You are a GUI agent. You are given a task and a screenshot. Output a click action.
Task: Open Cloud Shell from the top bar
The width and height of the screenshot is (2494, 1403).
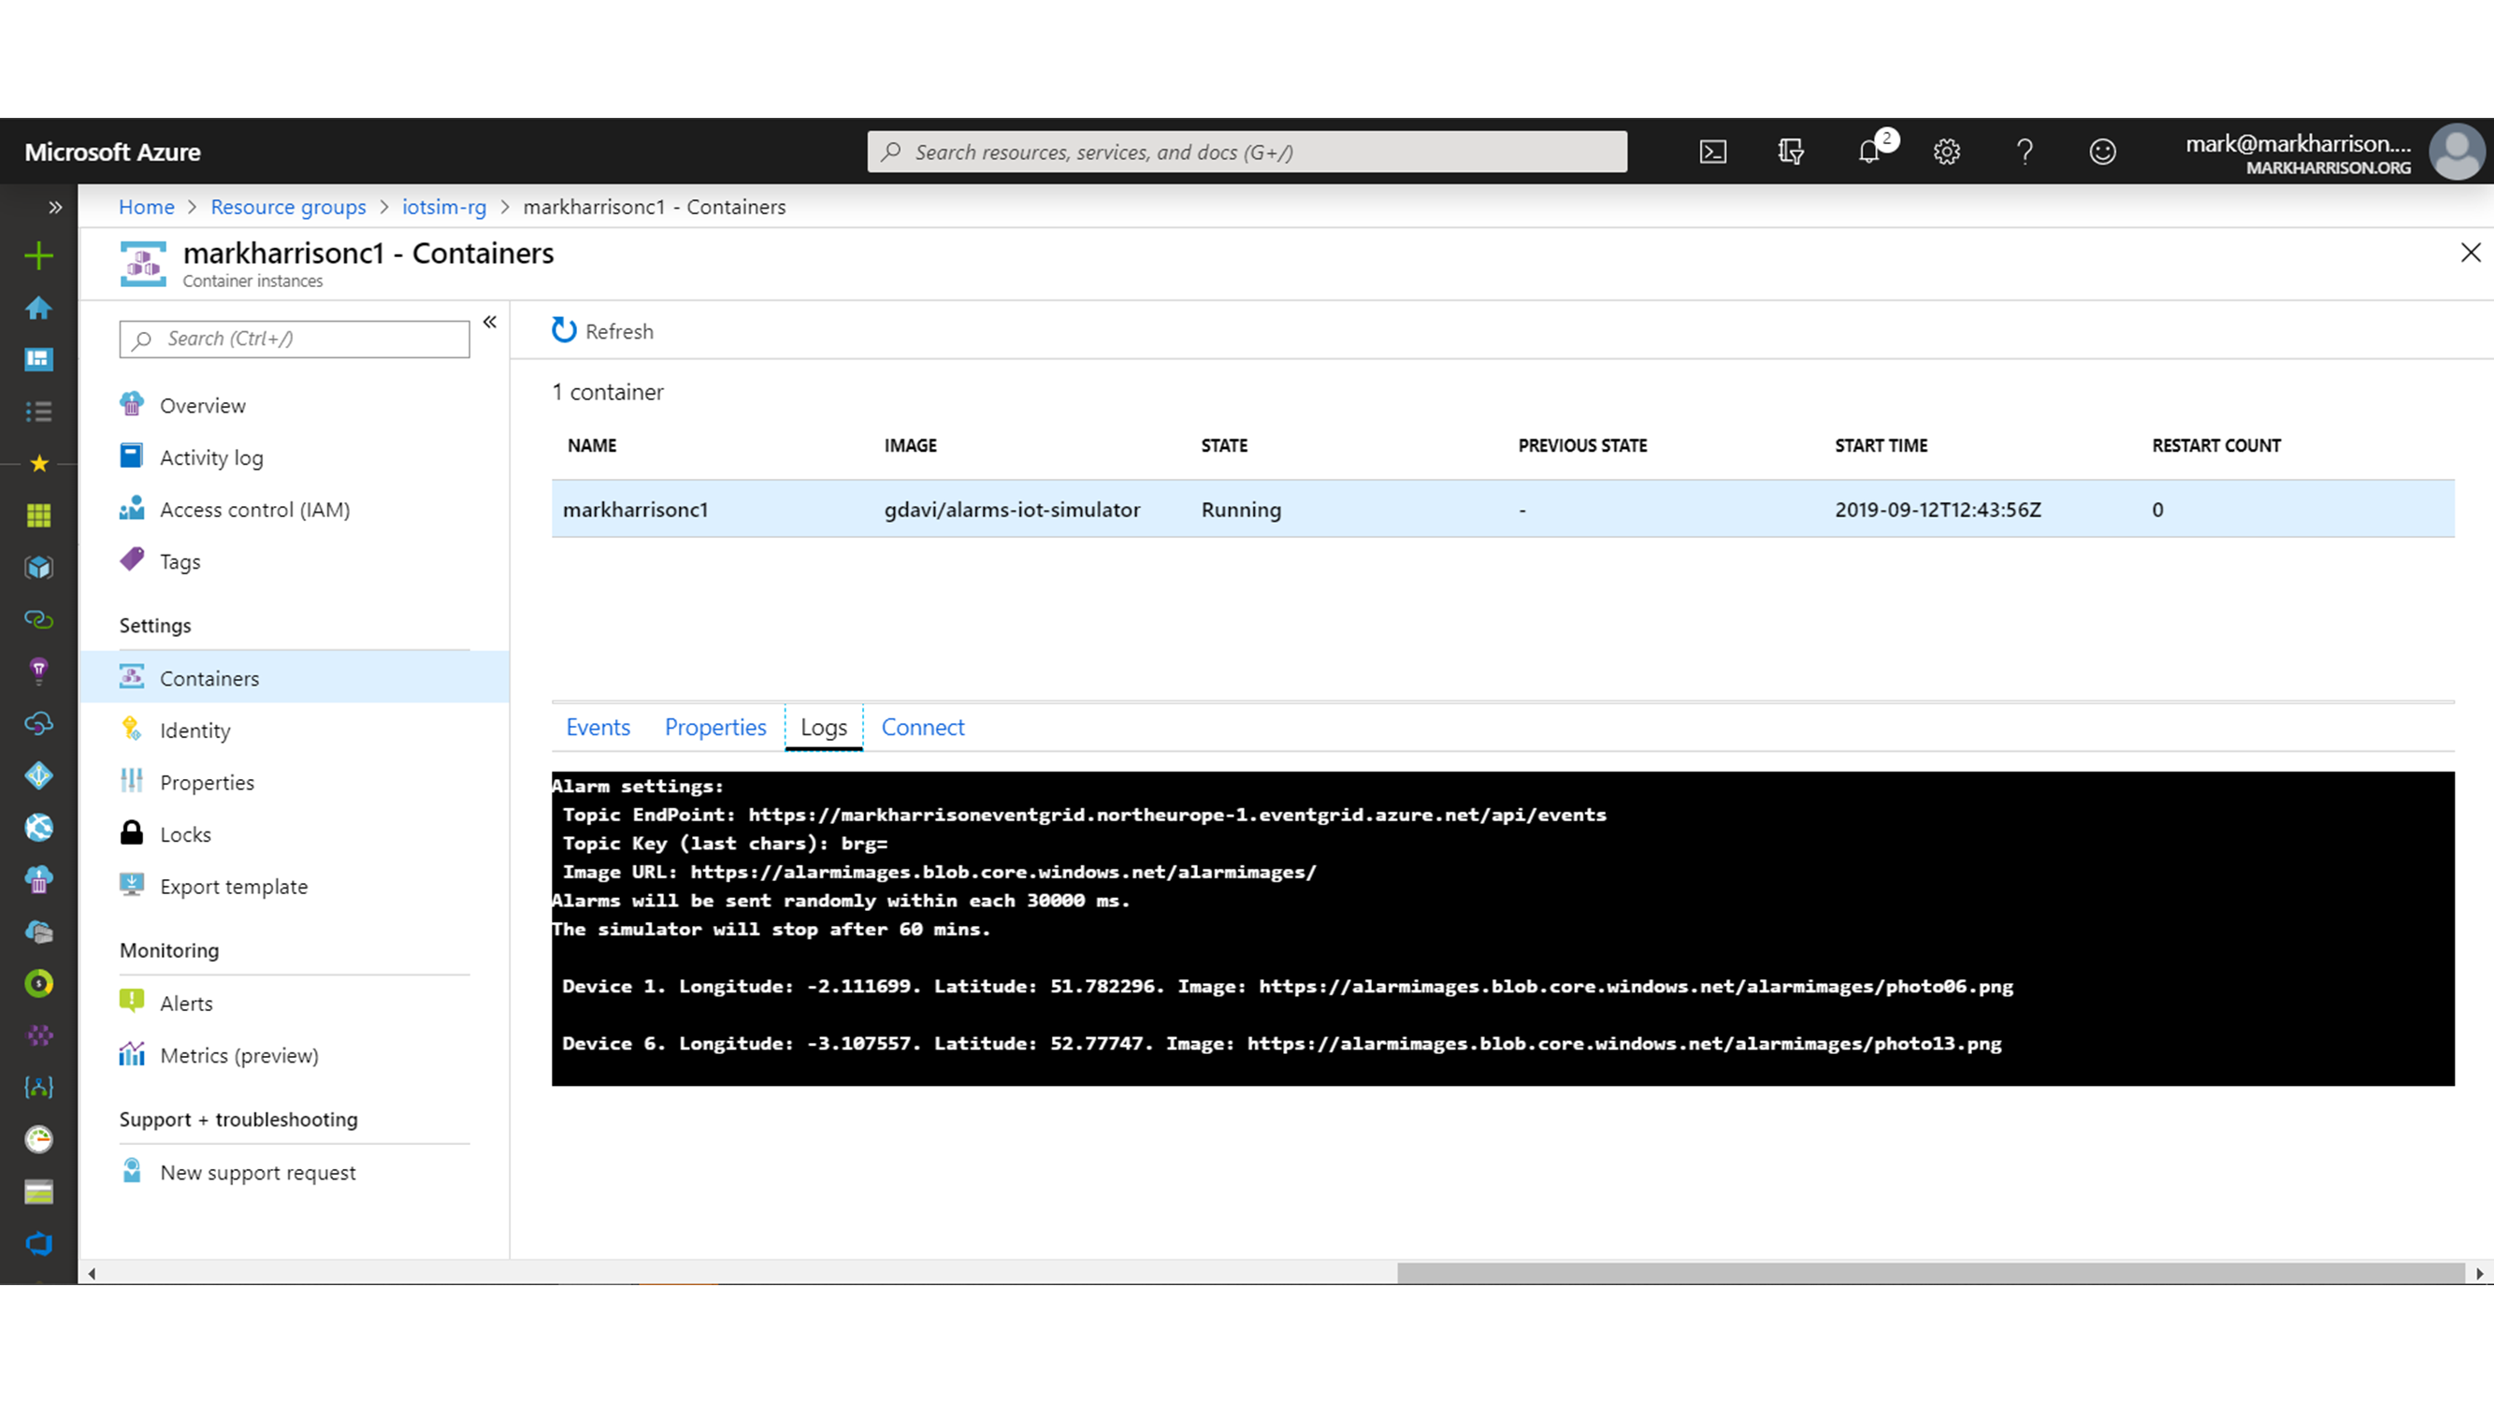pyautogui.click(x=1711, y=152)
